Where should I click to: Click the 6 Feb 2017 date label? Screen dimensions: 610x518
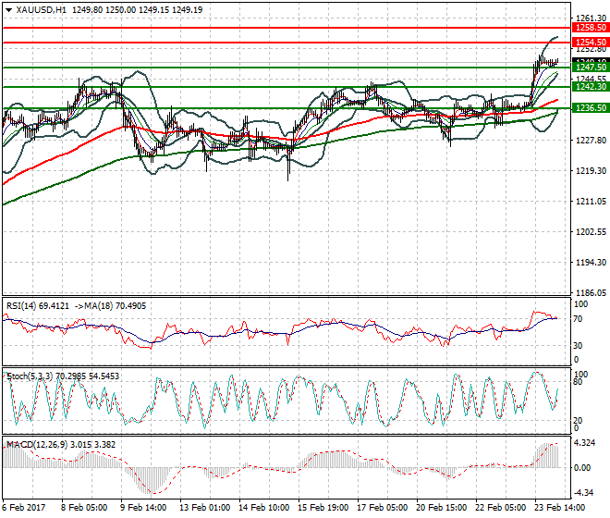pyautogui.click(x=24, y=508)
